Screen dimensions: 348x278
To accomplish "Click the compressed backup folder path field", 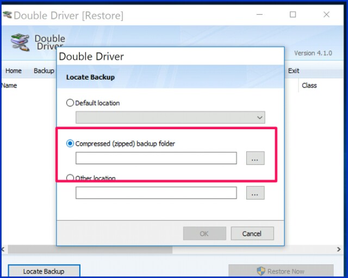I will (x=156, y=158).
